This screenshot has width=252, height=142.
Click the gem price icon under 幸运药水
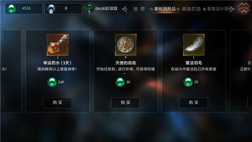pyautogui.click(x=52, y=82)
